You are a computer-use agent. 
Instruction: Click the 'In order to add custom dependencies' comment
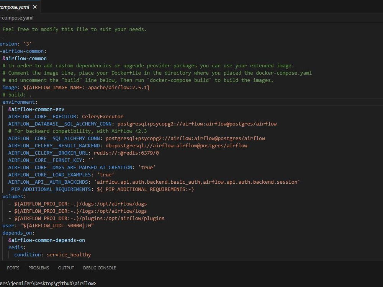148,66
